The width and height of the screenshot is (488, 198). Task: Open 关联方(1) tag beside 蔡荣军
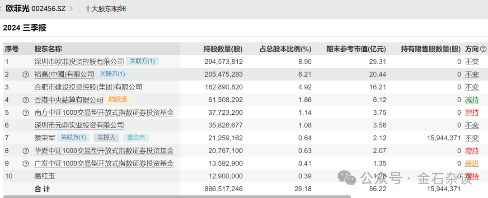click(74, 138)
